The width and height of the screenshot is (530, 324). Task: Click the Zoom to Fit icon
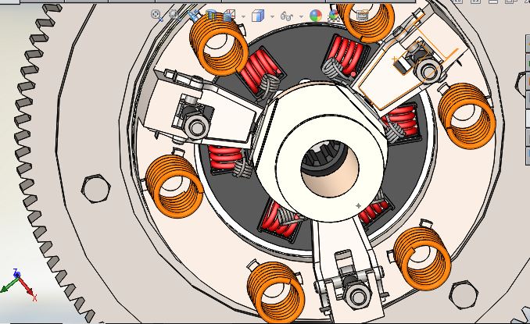tap(157, 16)
